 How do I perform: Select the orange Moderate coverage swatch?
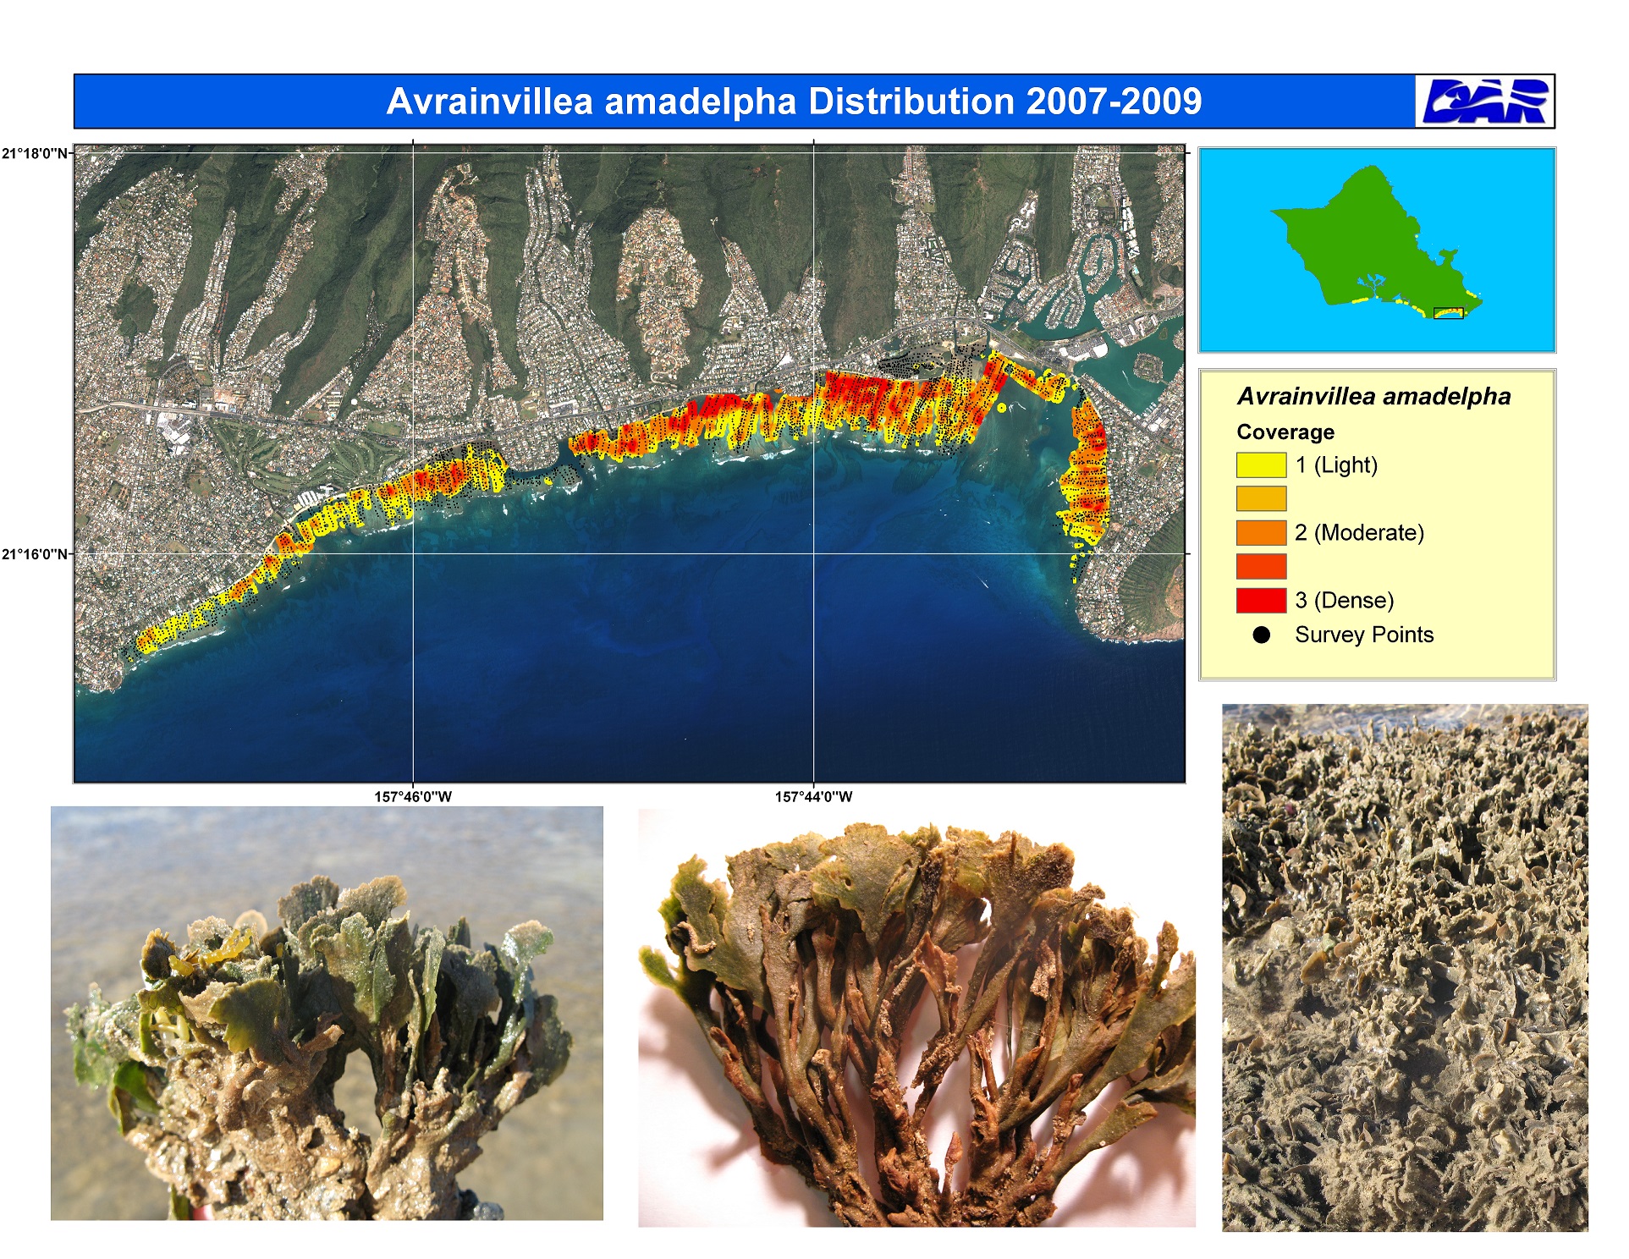pos(1261,533)
